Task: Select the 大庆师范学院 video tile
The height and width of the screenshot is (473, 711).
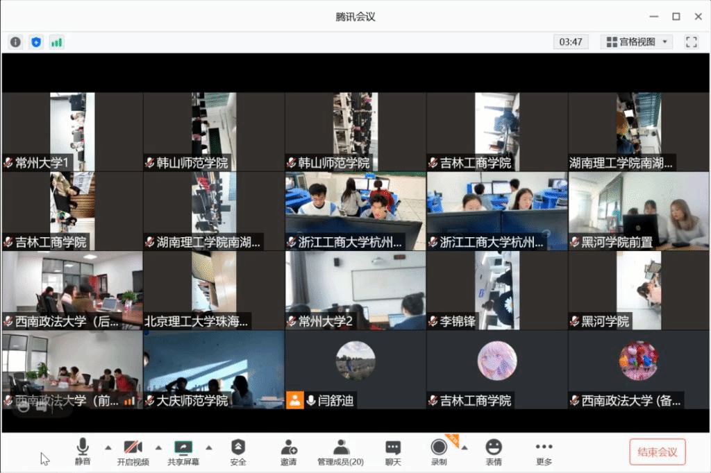Action: pyautogui.click(x=214, y=369)
